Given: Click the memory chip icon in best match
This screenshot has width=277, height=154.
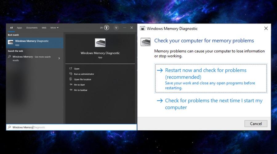Looking at the screenshot, I should [10, 42].
